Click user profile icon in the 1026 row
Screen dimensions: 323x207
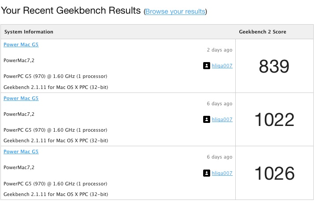click(x=206, y=173)
